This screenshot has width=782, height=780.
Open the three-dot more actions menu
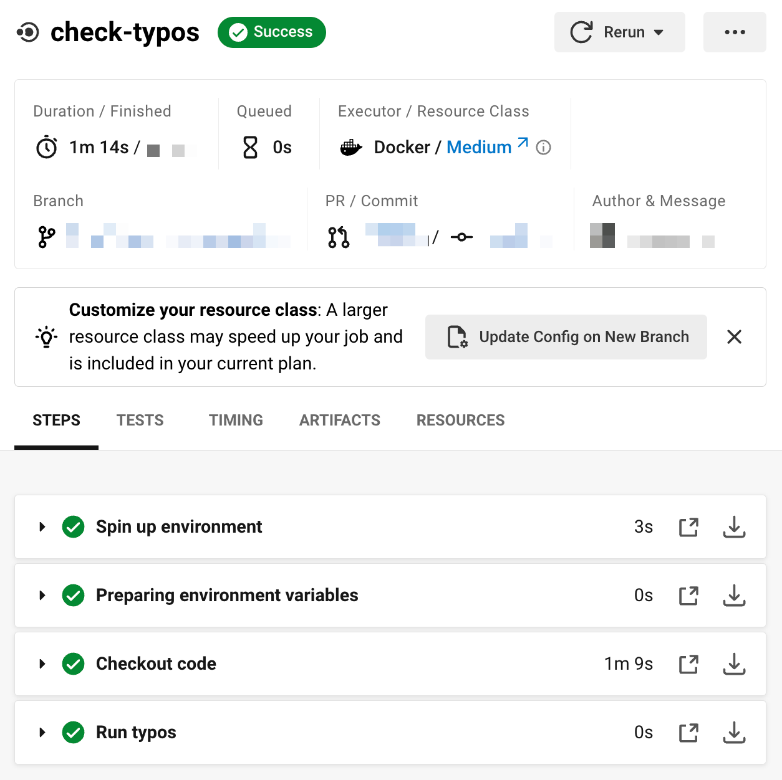[735, 32]
